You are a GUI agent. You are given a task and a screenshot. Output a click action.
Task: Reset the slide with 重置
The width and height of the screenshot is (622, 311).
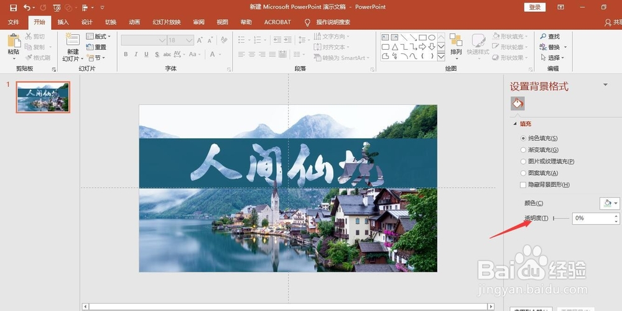point(96,47)
